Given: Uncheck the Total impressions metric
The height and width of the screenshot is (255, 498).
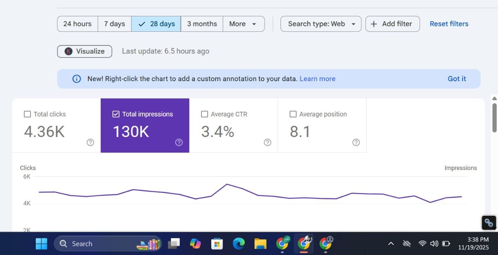Looking at the screenshot, I should coord(116,114).
